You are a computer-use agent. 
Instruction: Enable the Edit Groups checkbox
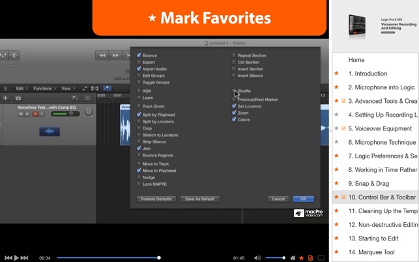[x=139, y=76]
